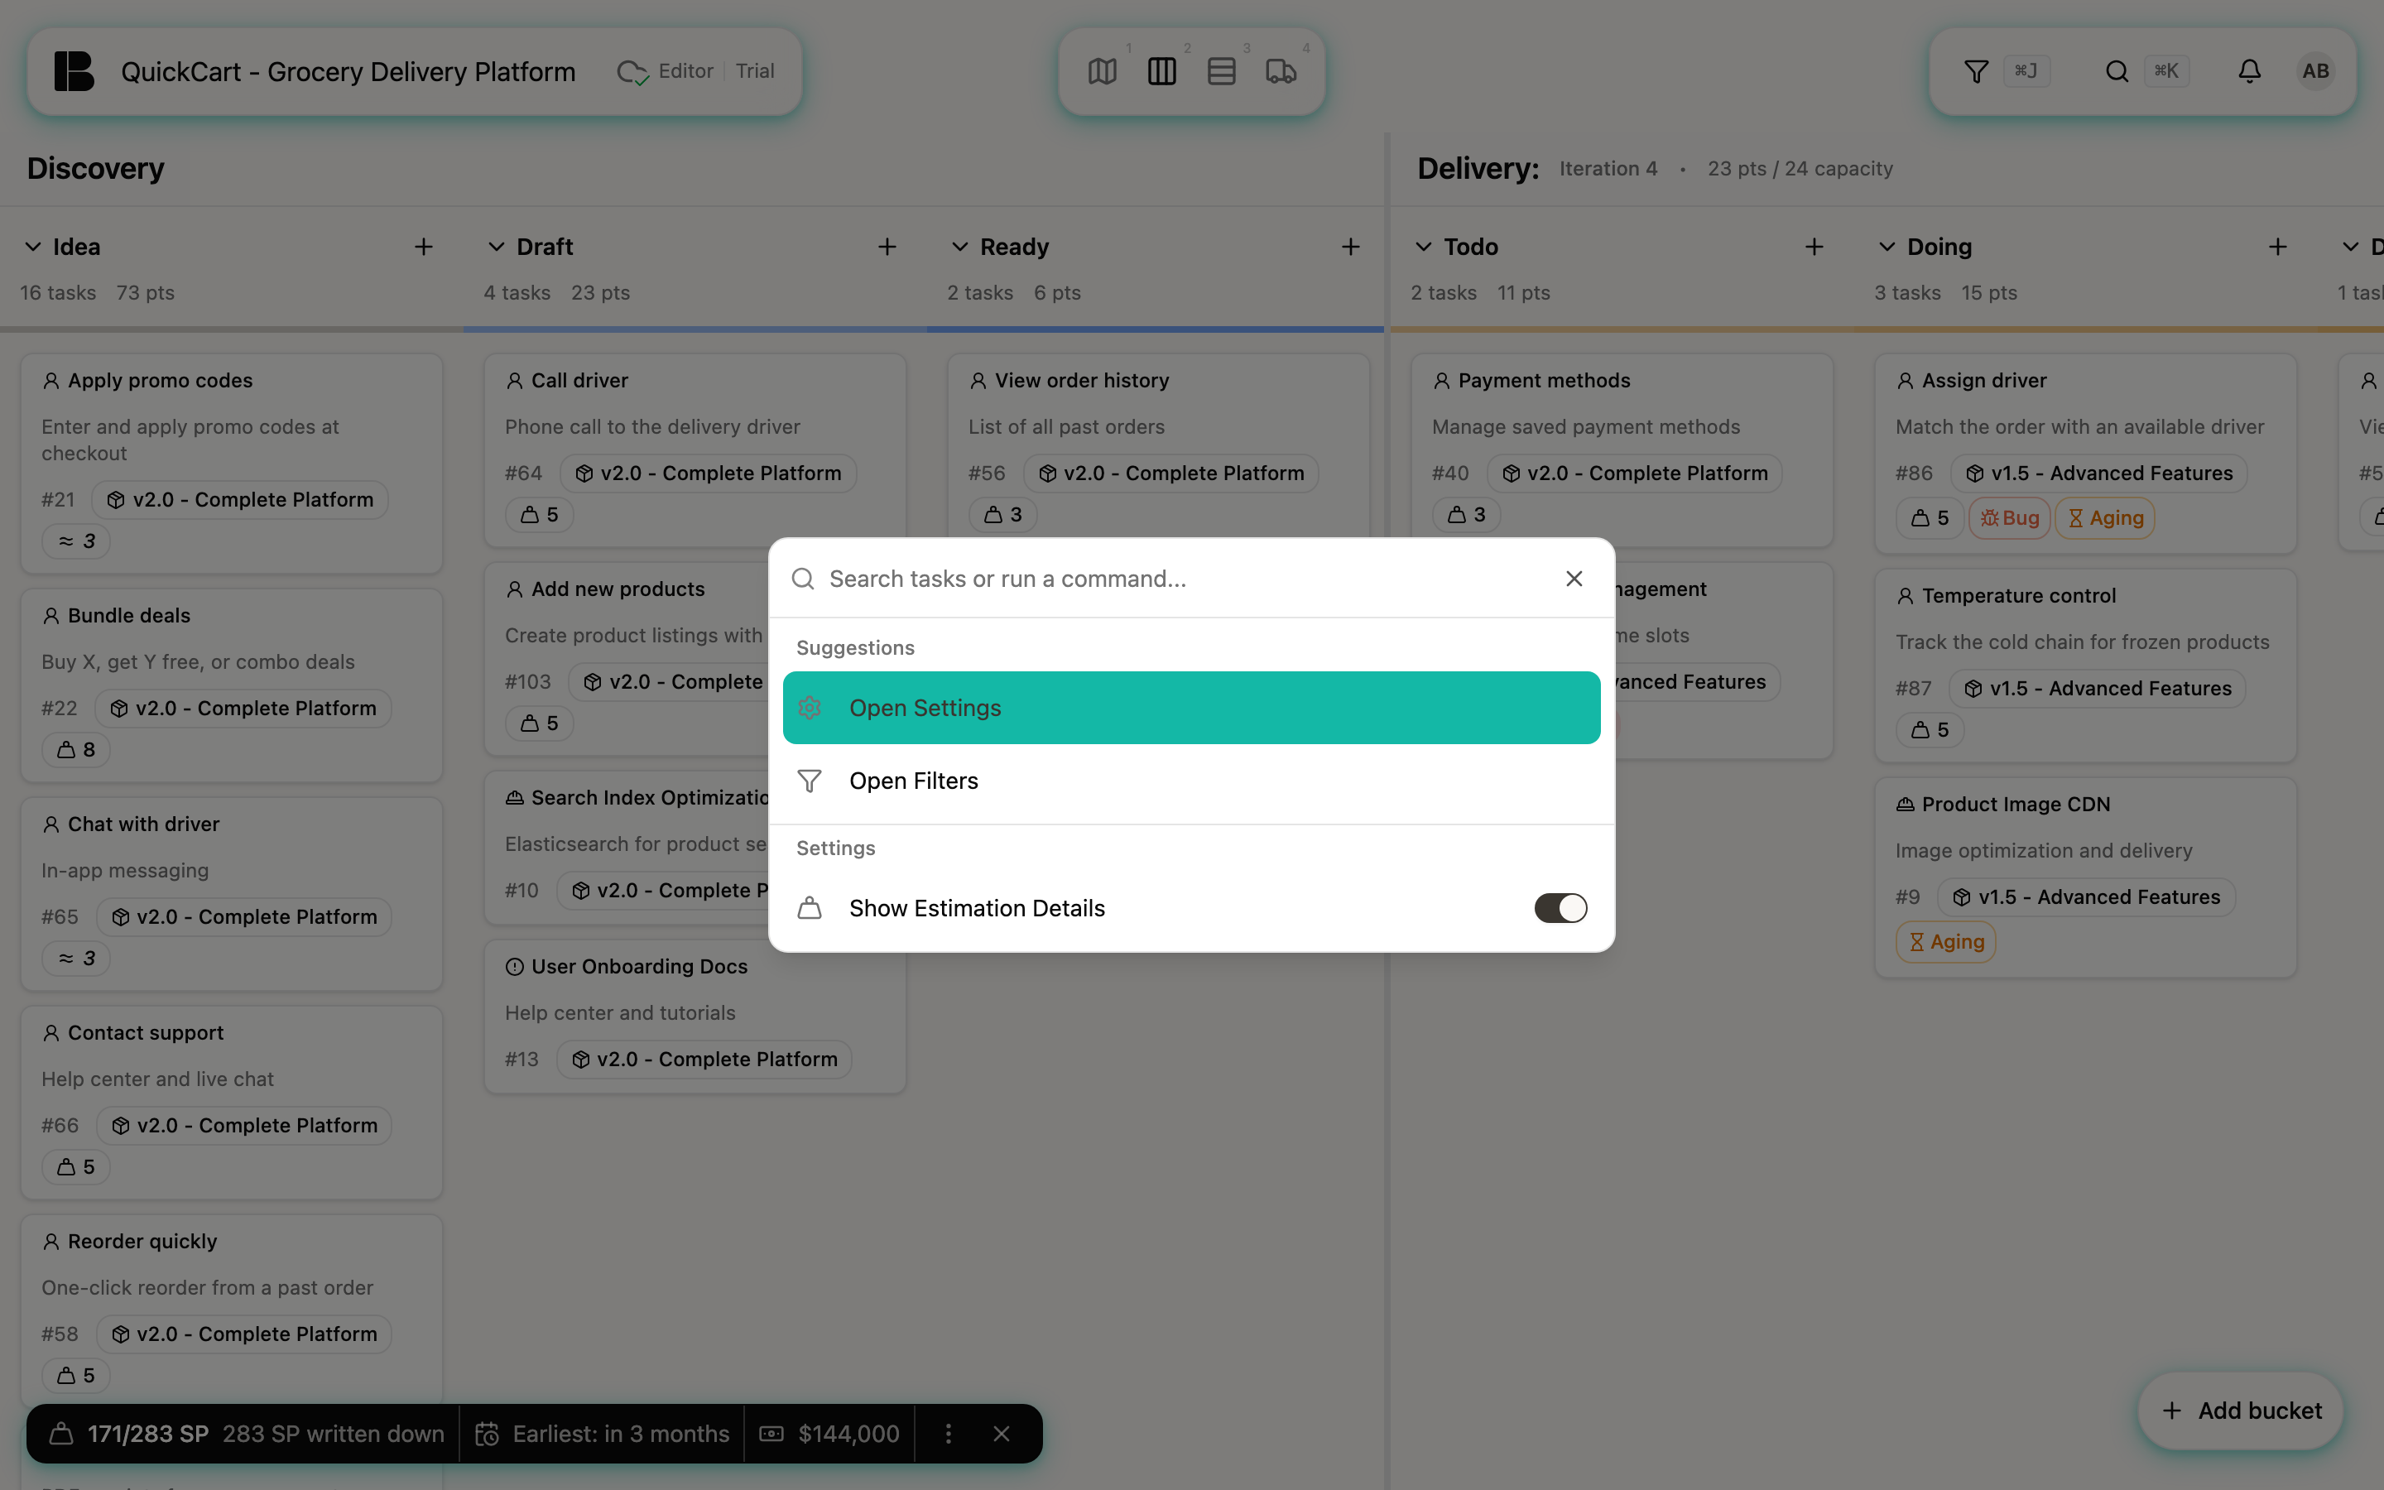Click the Aging tag on Assign driver

click(2105, 517)
